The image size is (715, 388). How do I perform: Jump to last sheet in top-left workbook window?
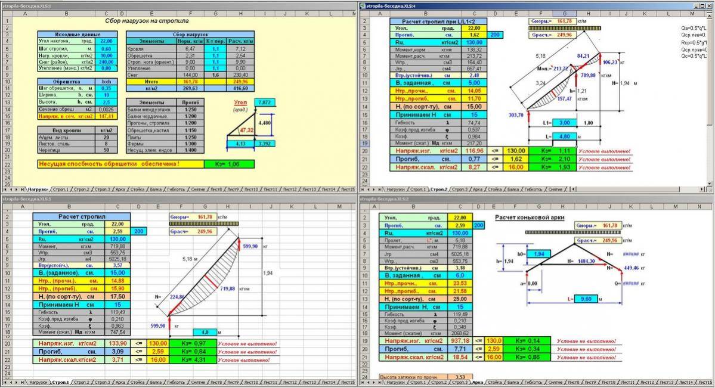22,190
